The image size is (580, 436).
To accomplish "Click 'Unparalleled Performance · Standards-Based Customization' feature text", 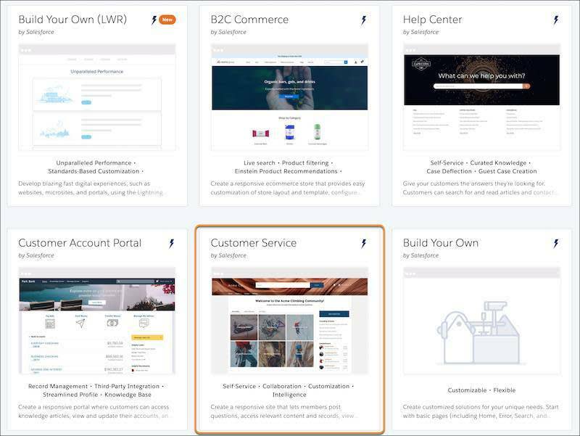I will tap(96, 167).
